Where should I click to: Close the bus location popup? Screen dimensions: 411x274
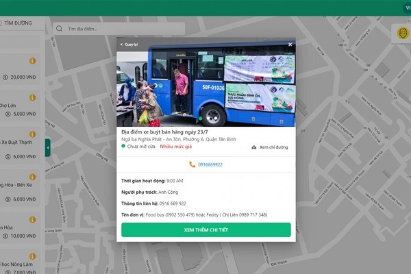coord(290,45)
